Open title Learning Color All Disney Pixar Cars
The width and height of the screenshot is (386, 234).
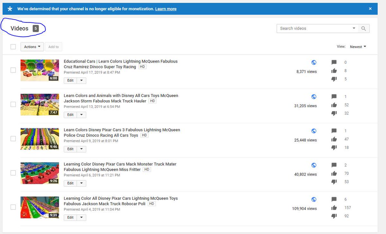coord(121,201)
